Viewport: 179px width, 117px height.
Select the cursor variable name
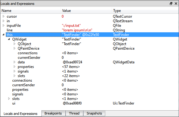point(12,16)
